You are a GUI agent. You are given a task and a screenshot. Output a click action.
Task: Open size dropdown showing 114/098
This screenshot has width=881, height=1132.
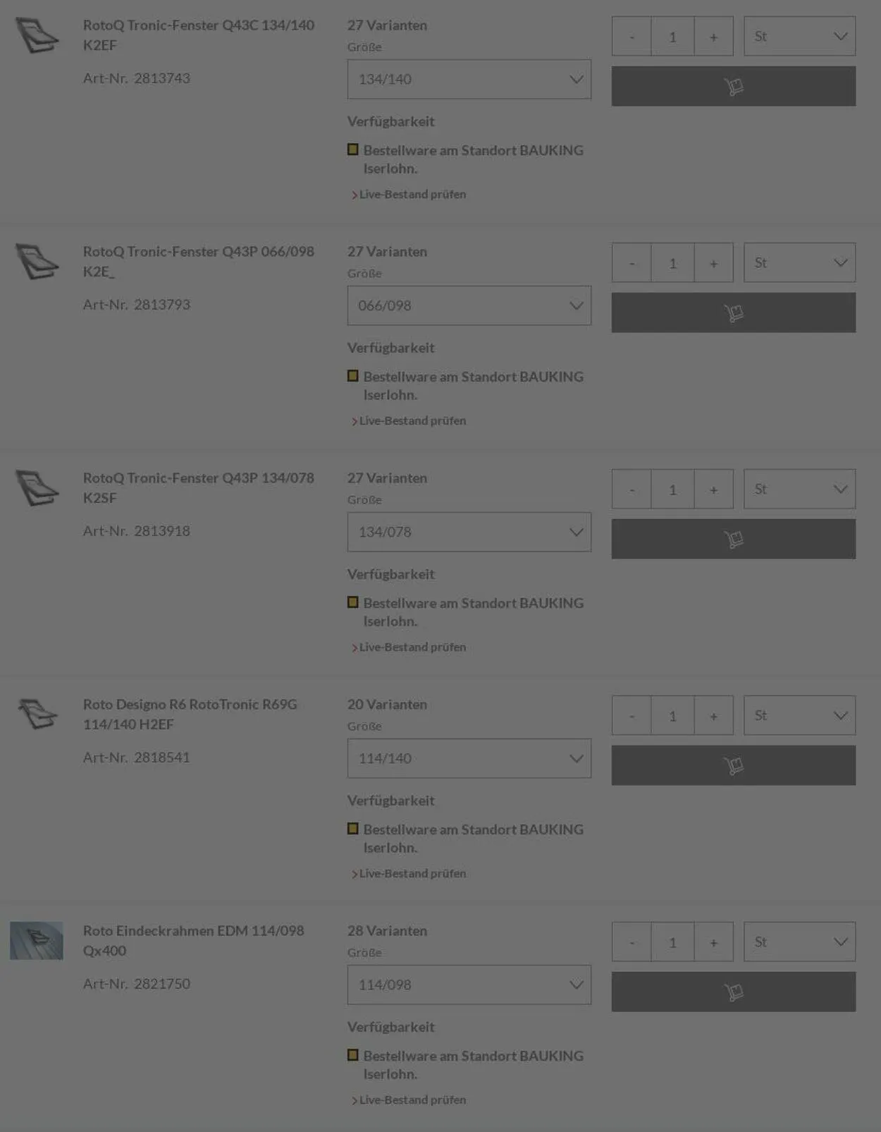click(469, 985)
